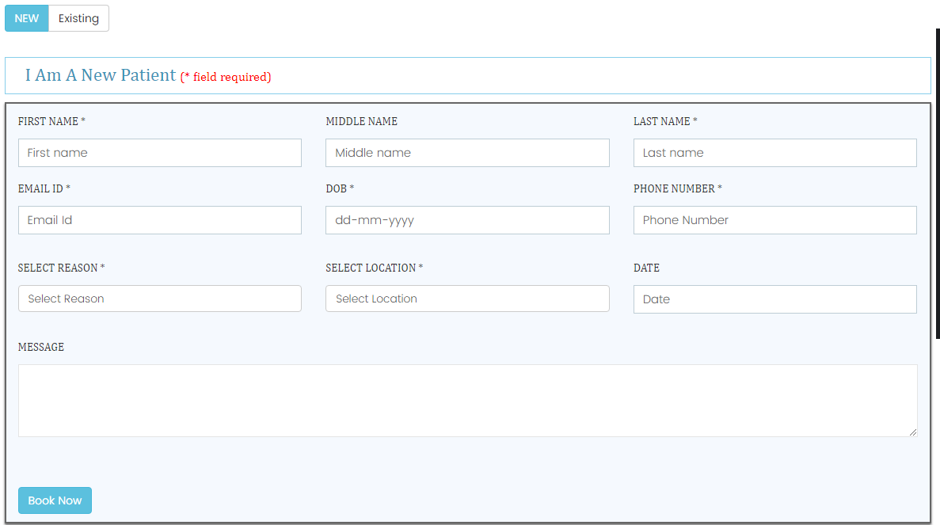Click the SELECT LOCATION * label

pyautogui.click(x=374, y=268)
